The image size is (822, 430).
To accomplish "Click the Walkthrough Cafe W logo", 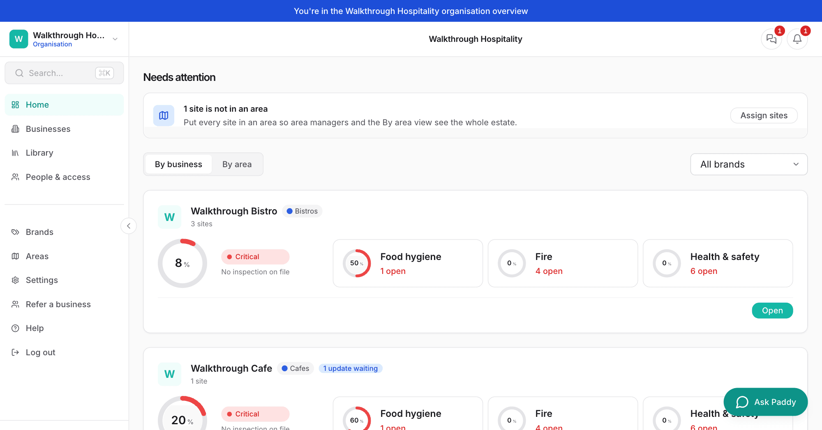I will coord(170,374).
